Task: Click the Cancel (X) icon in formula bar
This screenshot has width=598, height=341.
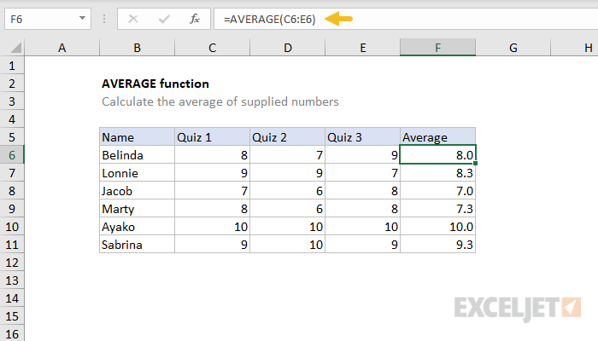Action: (133, 18)
